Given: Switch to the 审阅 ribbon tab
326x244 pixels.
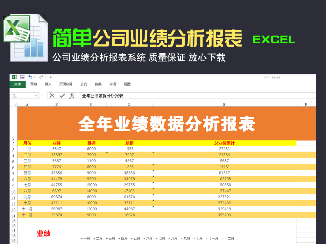Looking at the screenshot, I should (113, 84).
